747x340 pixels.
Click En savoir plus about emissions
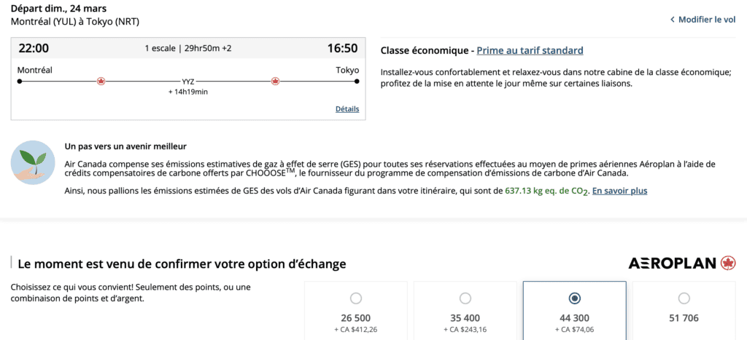tap(619, 191)
